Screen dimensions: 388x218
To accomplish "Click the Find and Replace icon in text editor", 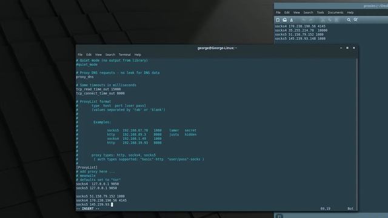I will [356, 20].
